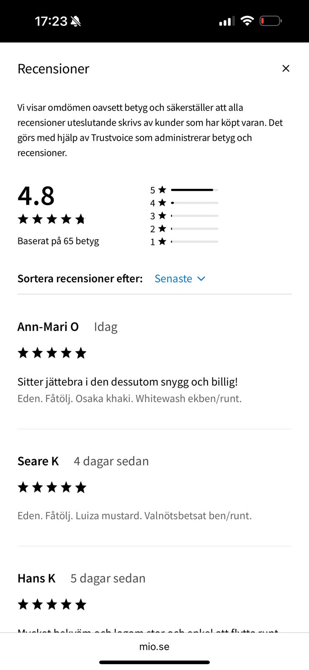This screenshot has width=309, height=670.
Task: Select the 3-star rating row
Action: (x=184, y=216)
